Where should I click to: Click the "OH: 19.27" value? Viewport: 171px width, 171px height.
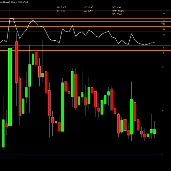118,11
